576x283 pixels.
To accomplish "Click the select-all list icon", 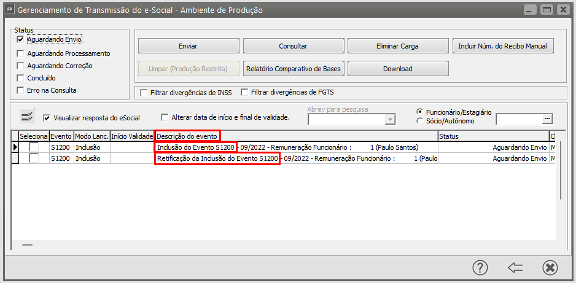I will click(28, 117).
